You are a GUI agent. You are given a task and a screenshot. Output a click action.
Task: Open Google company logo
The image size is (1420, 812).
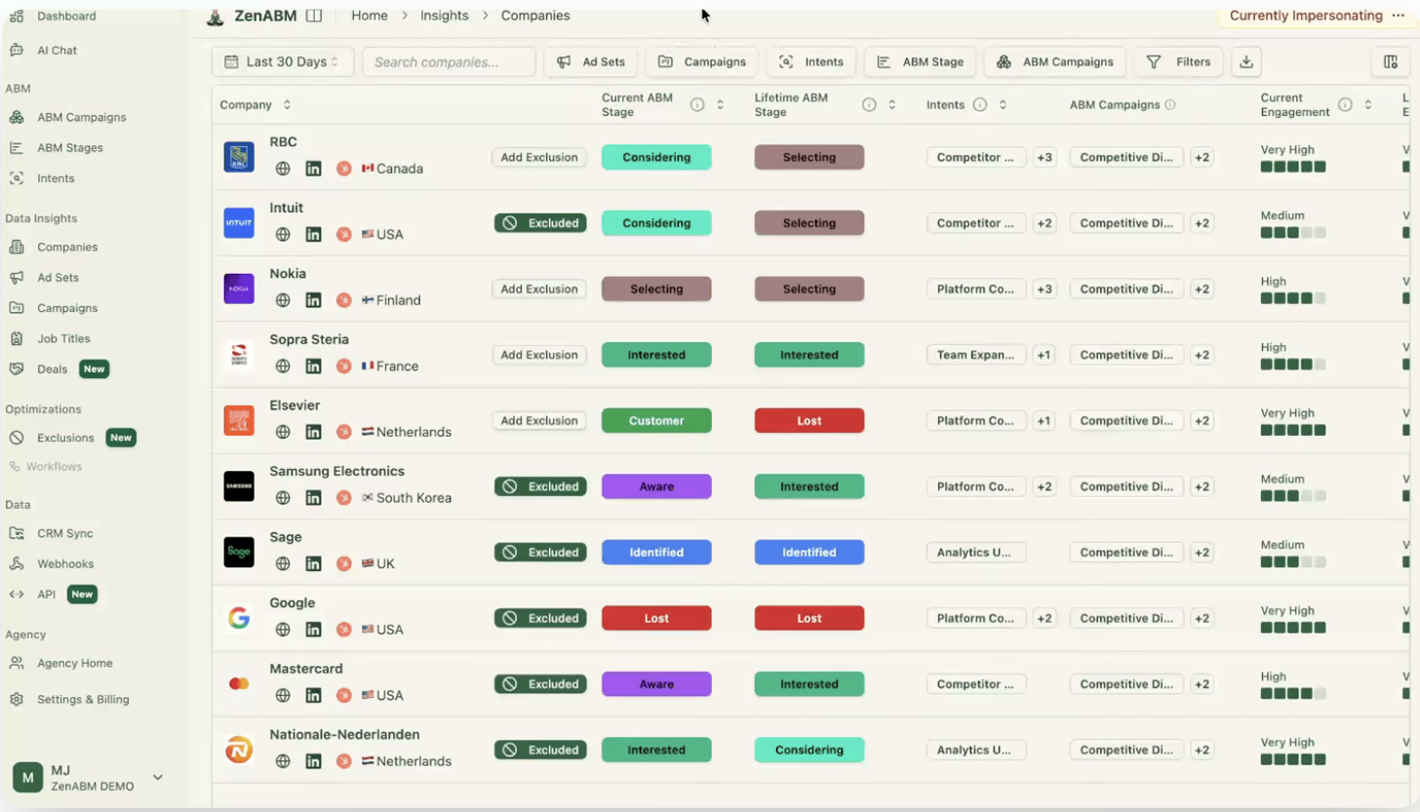(239, 618)
